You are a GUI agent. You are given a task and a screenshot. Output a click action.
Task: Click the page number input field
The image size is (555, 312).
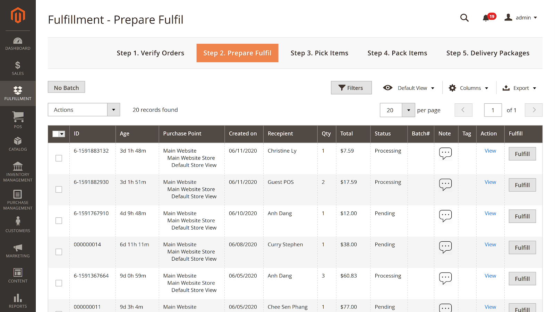493,110
